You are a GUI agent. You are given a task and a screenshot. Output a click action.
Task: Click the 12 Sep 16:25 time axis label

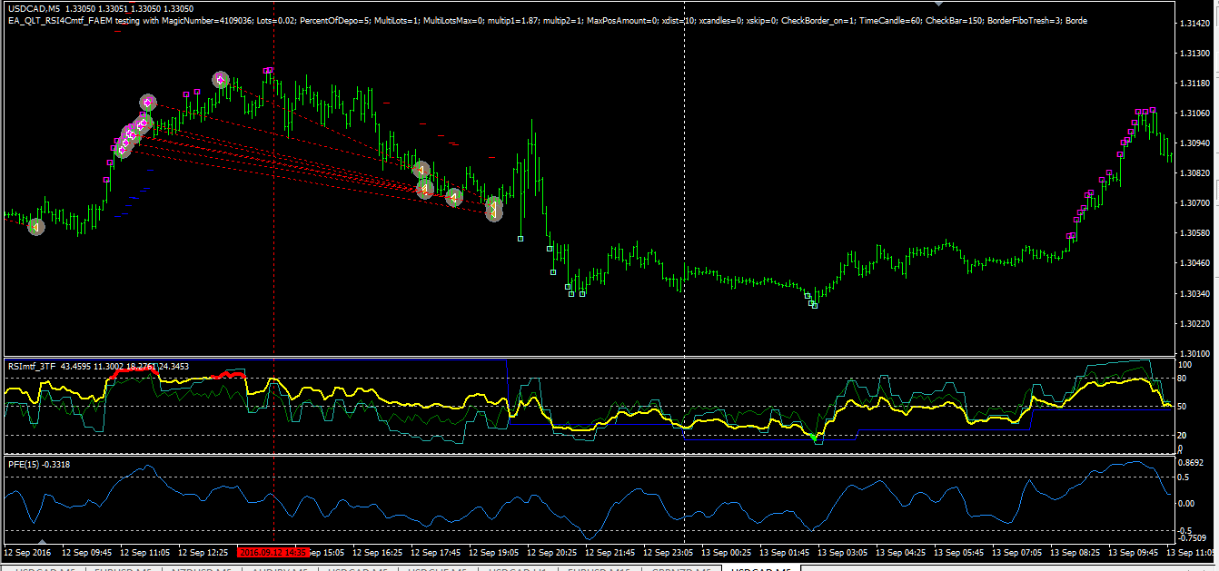point(379,552)
